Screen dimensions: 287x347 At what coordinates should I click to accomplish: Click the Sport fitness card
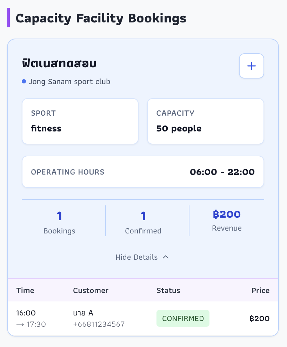(80, 121)
